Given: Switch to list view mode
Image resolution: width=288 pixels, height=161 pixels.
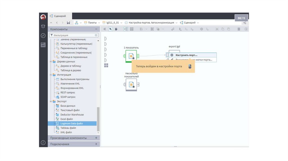Looking at the screenshot, I should pos(132,29).
